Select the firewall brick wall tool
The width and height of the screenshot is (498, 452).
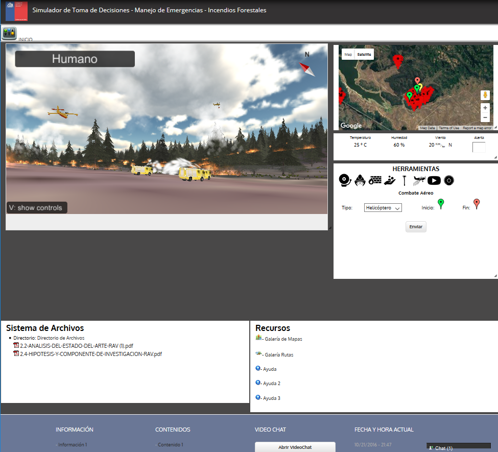(x=375, y=180)
